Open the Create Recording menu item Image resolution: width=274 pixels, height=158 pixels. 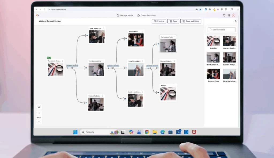pos(146,16)
